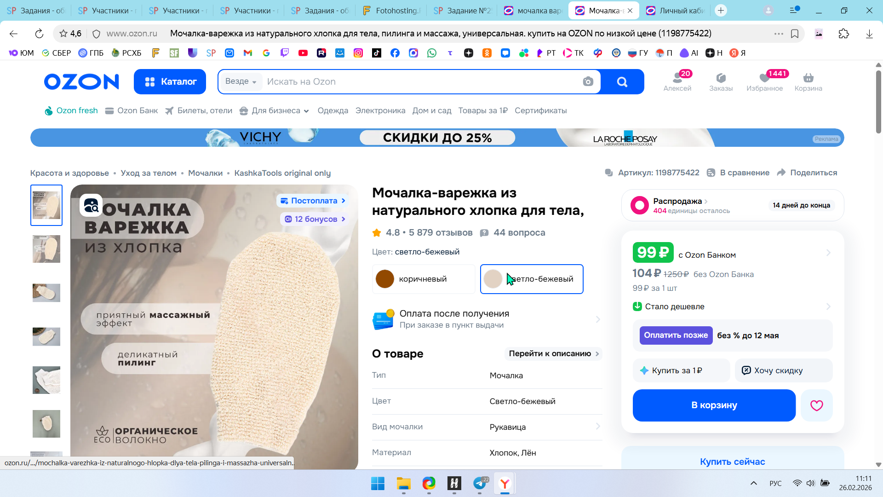This screenshot has width=883, height=497.
Task: Reload the page with refresh icon
Action: pyautogui.click(x=39, y=34)
